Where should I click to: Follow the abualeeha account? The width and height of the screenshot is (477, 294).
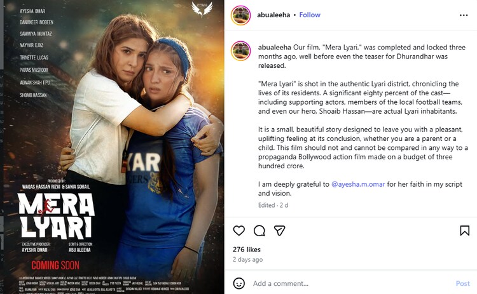tap(310, 15)
